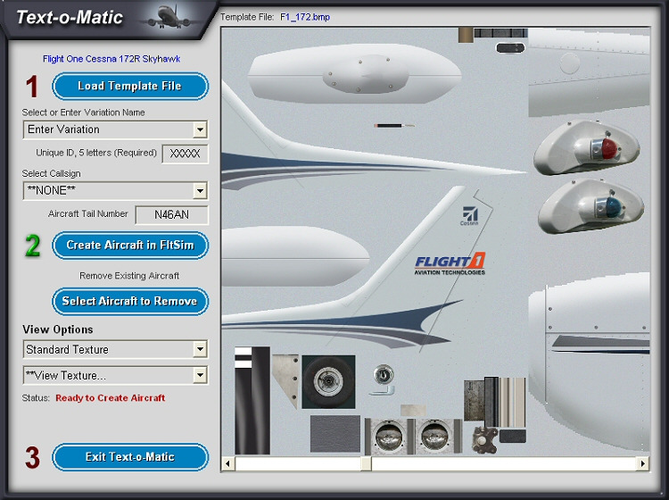The height and width of the screenshot is (500, 669).
Task: Click into the Unique ID XXXXX field
Action: (x=186, y=154)
